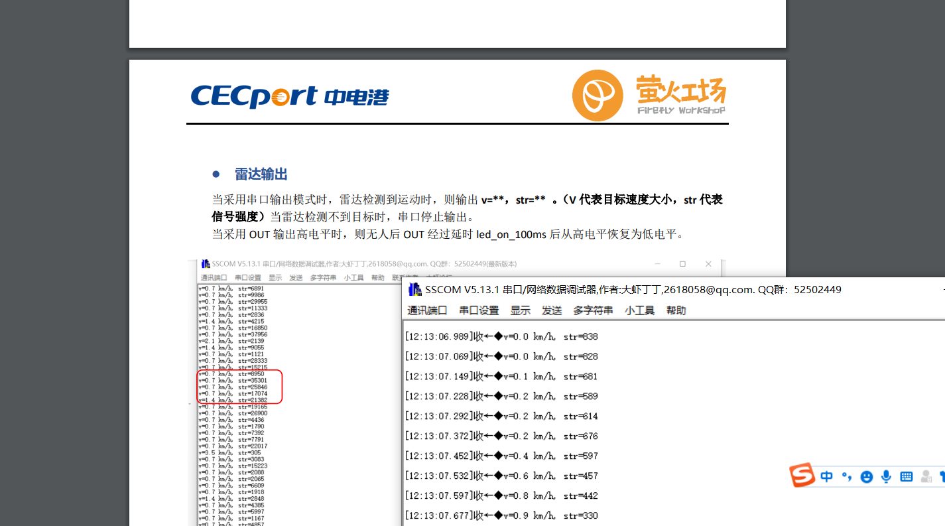Open 串口设置 menu in the larger SSCOM window

click(479, 310)
